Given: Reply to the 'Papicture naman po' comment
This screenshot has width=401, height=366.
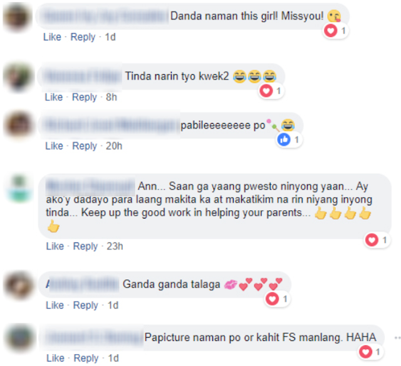Looking at the screenshot, I should (x=86, y=358).
